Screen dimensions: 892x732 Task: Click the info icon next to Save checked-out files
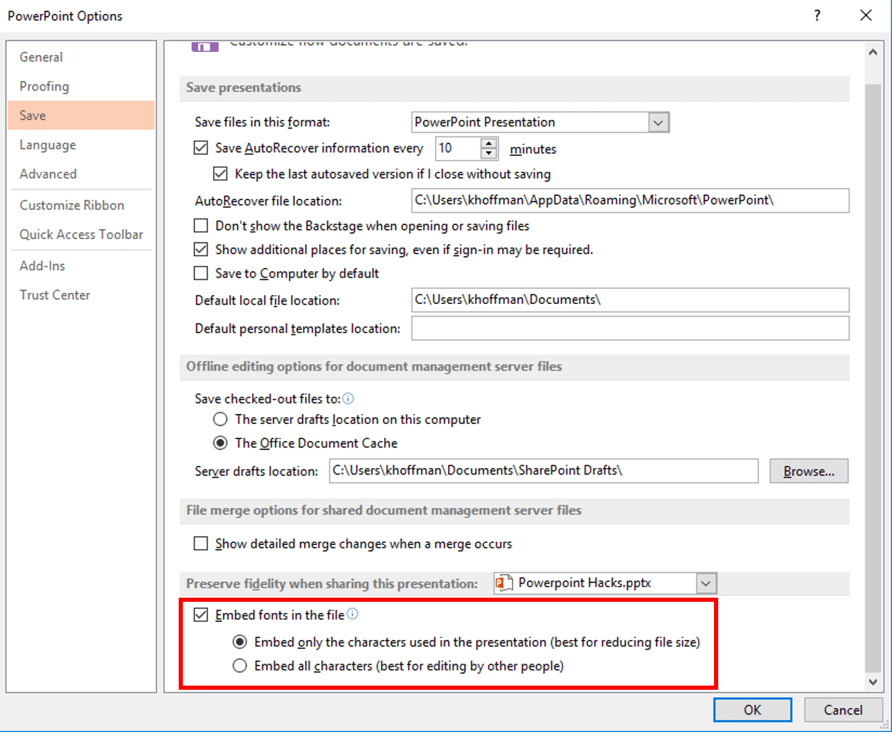(348, 398)
